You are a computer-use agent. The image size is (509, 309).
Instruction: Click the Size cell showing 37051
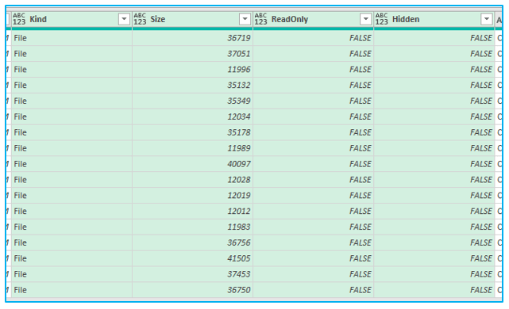[192, 54]
